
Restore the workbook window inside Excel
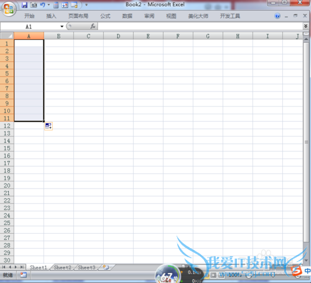point(295,16)
